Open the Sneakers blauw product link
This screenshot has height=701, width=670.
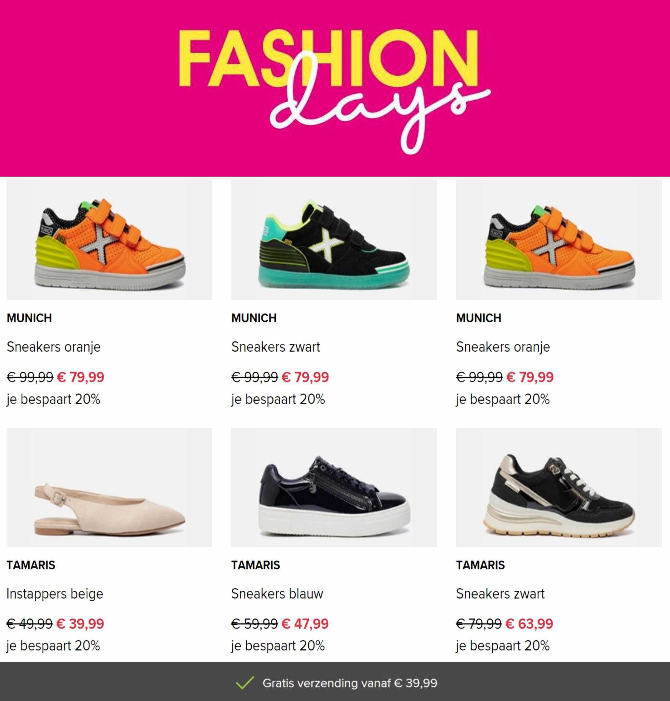pos(277,594)
